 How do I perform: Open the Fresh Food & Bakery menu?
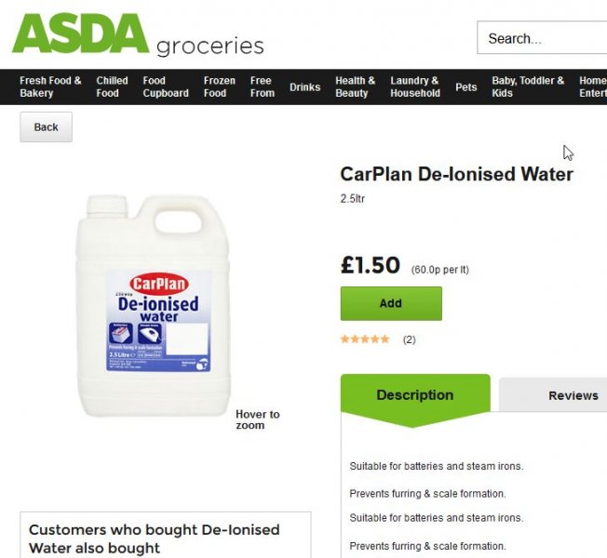click(50, 86)
